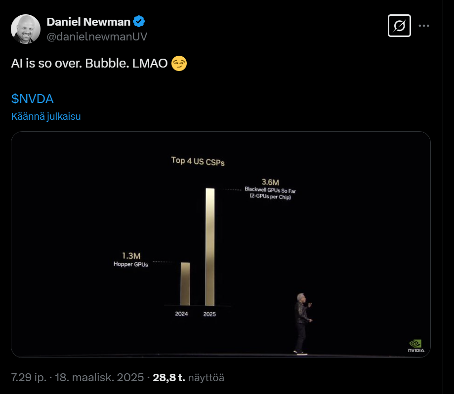This screenshot has width=454, height=394.
Task: Open the $NVDA cashtag link
Action: (x=32, y=99)
